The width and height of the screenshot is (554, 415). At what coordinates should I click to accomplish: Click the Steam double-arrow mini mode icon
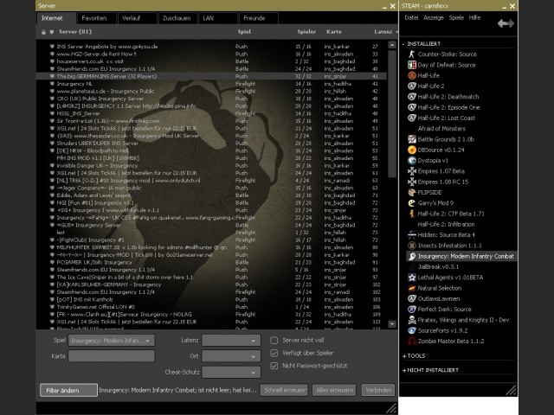point(506,23)
